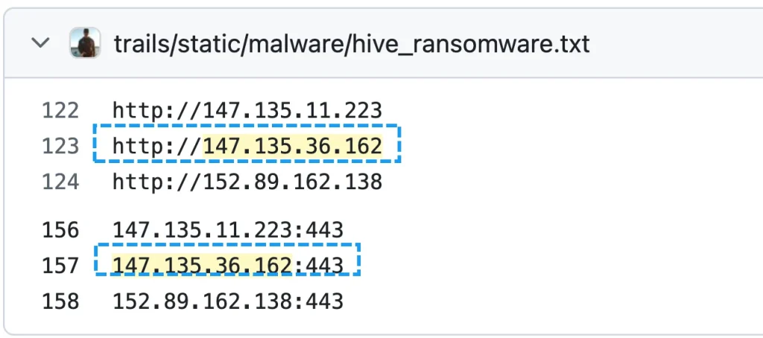The width and height of the screenshot is (763, 338).
Task: Click the 152.89.162.138:443 code line
Action: click(x=228, y=301)
